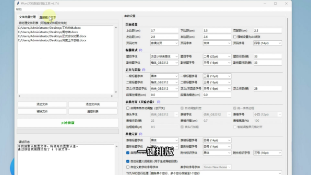The width and height of the screenshot is (311, 175).
Task: Toggle 智能调整单元格对齐 checkbox
Action: point(235,127)
